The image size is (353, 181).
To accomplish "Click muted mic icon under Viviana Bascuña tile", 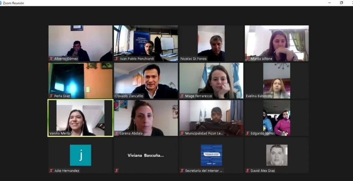I will tap(117, 171).
